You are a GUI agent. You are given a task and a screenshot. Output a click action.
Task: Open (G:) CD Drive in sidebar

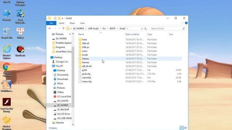tap(64, 114)
